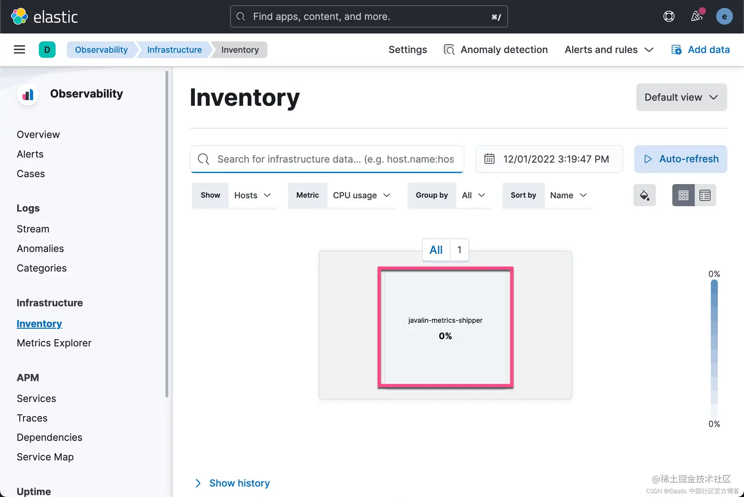Open Settings in the top bar
The width and height of the screenshot is (744, 497).
click(x=408, y=50)
